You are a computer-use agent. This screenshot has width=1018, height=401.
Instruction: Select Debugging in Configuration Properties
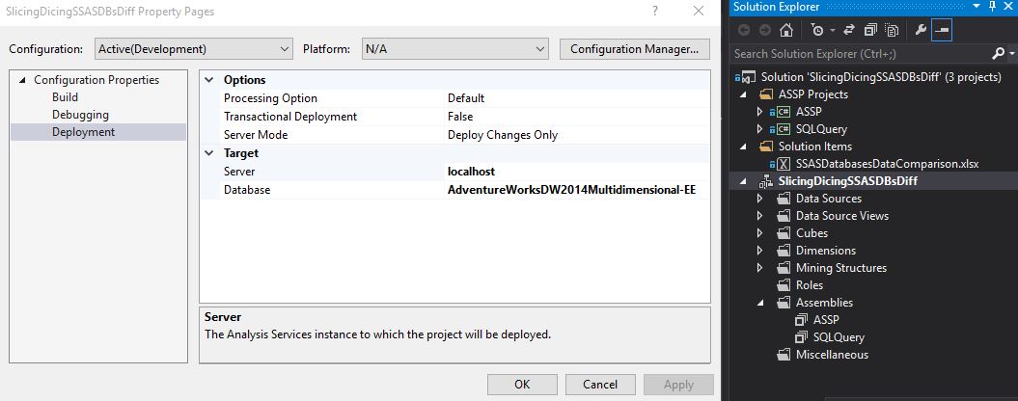80,115
